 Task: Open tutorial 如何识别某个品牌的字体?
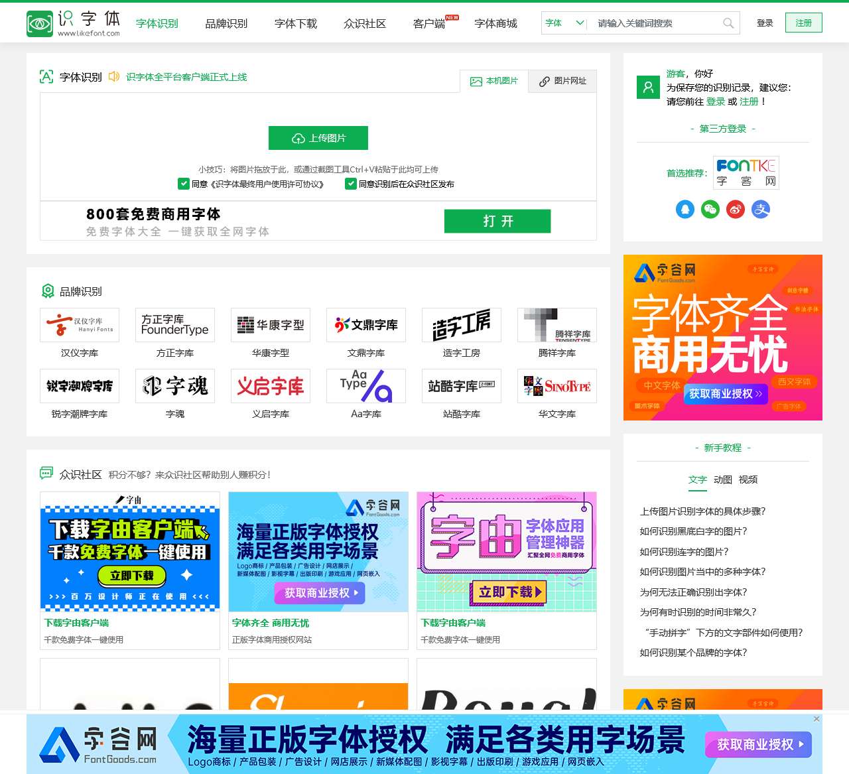[x=693, y=653]
